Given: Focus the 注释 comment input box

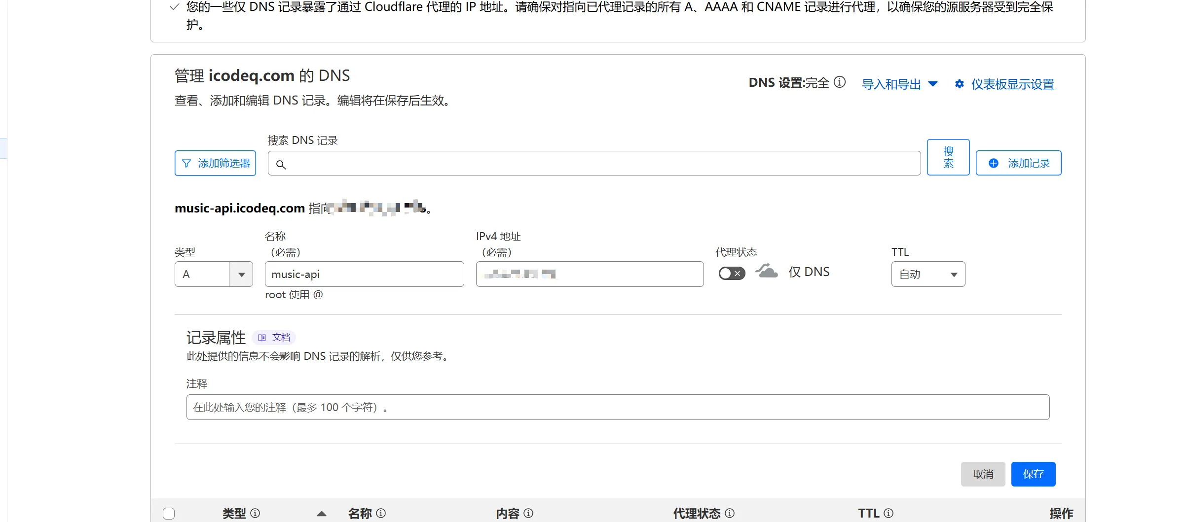Looking at the screenshot, I should pyautogui.click(x=618, y=407).
